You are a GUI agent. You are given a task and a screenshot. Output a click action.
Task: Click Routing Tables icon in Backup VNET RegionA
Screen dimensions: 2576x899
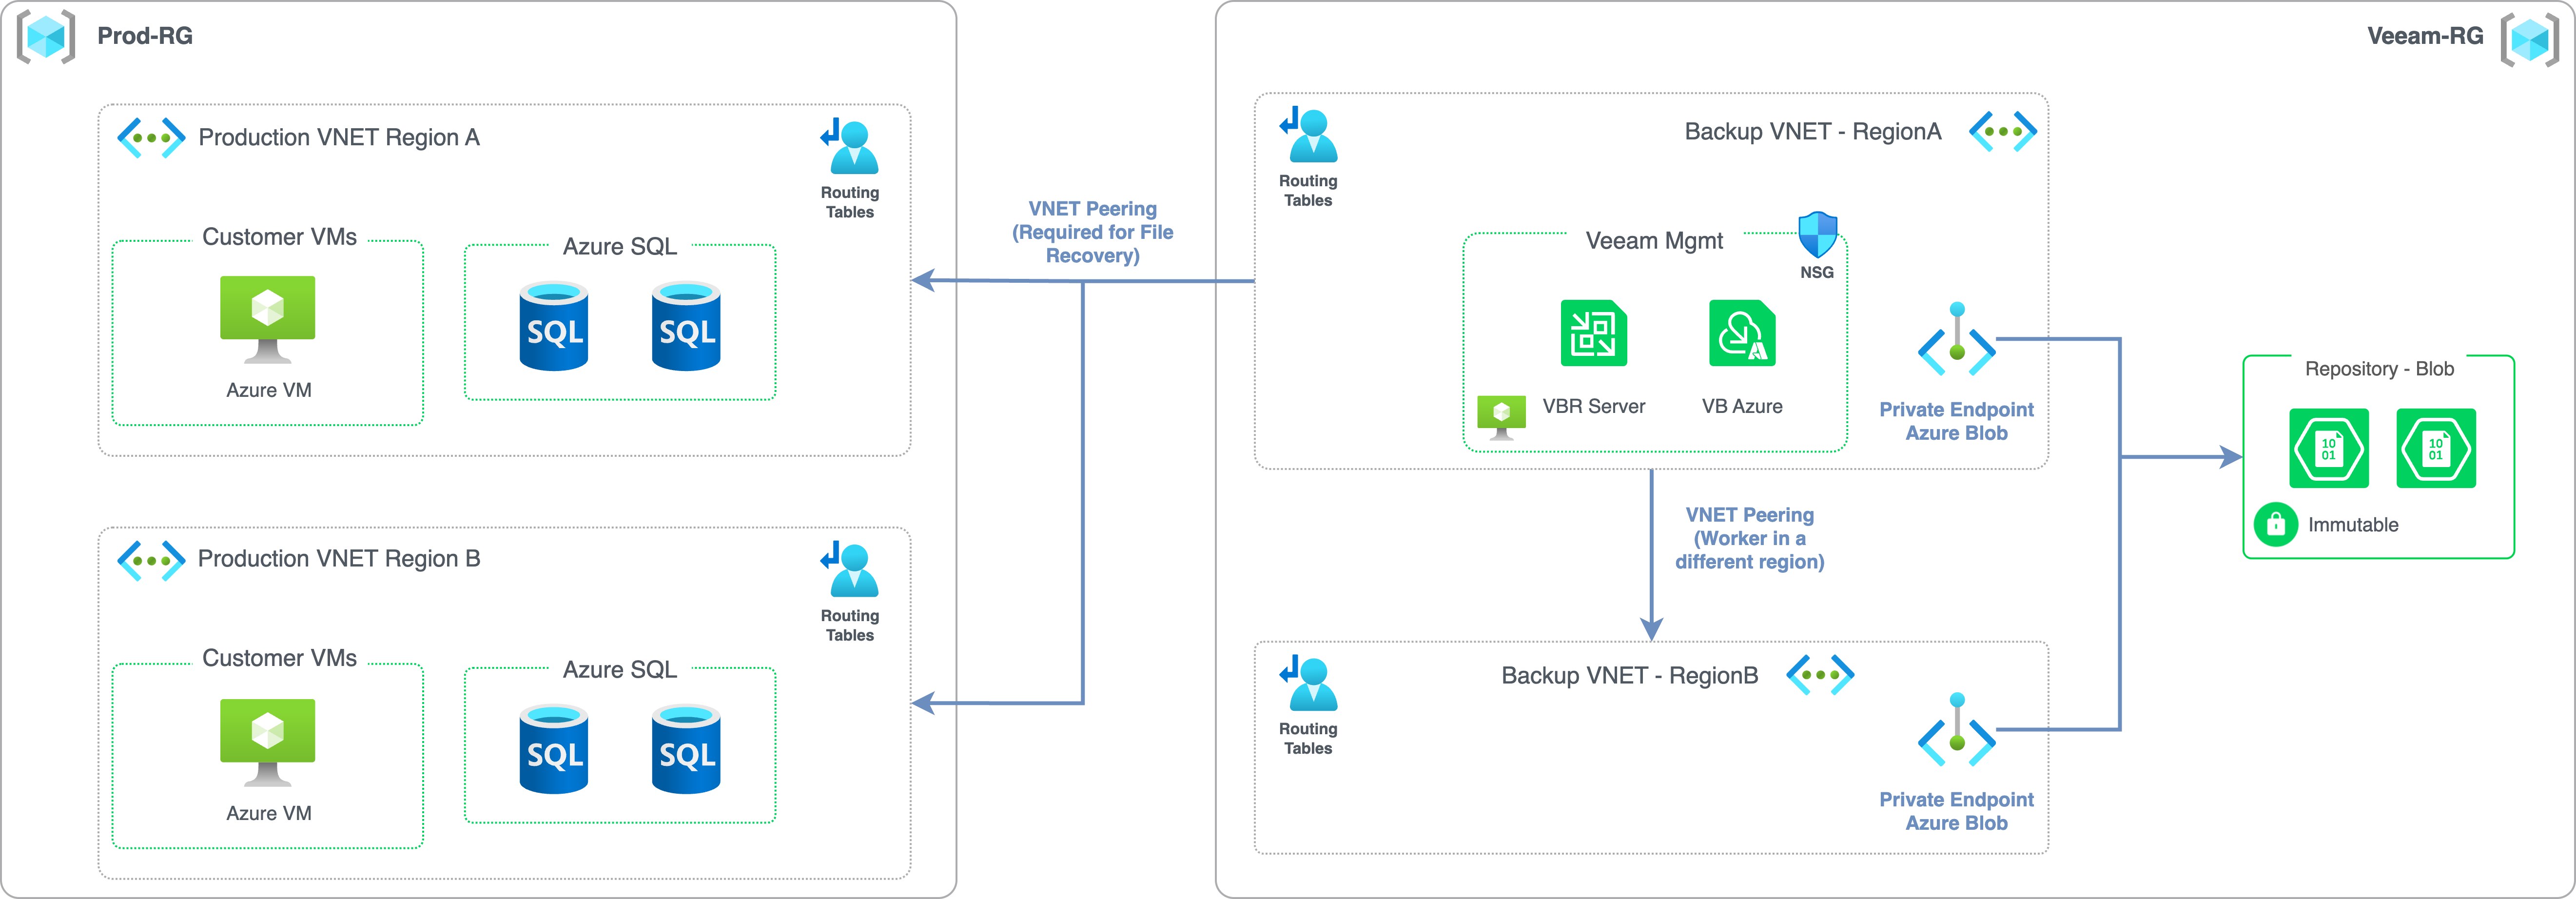pos(1308,134)
